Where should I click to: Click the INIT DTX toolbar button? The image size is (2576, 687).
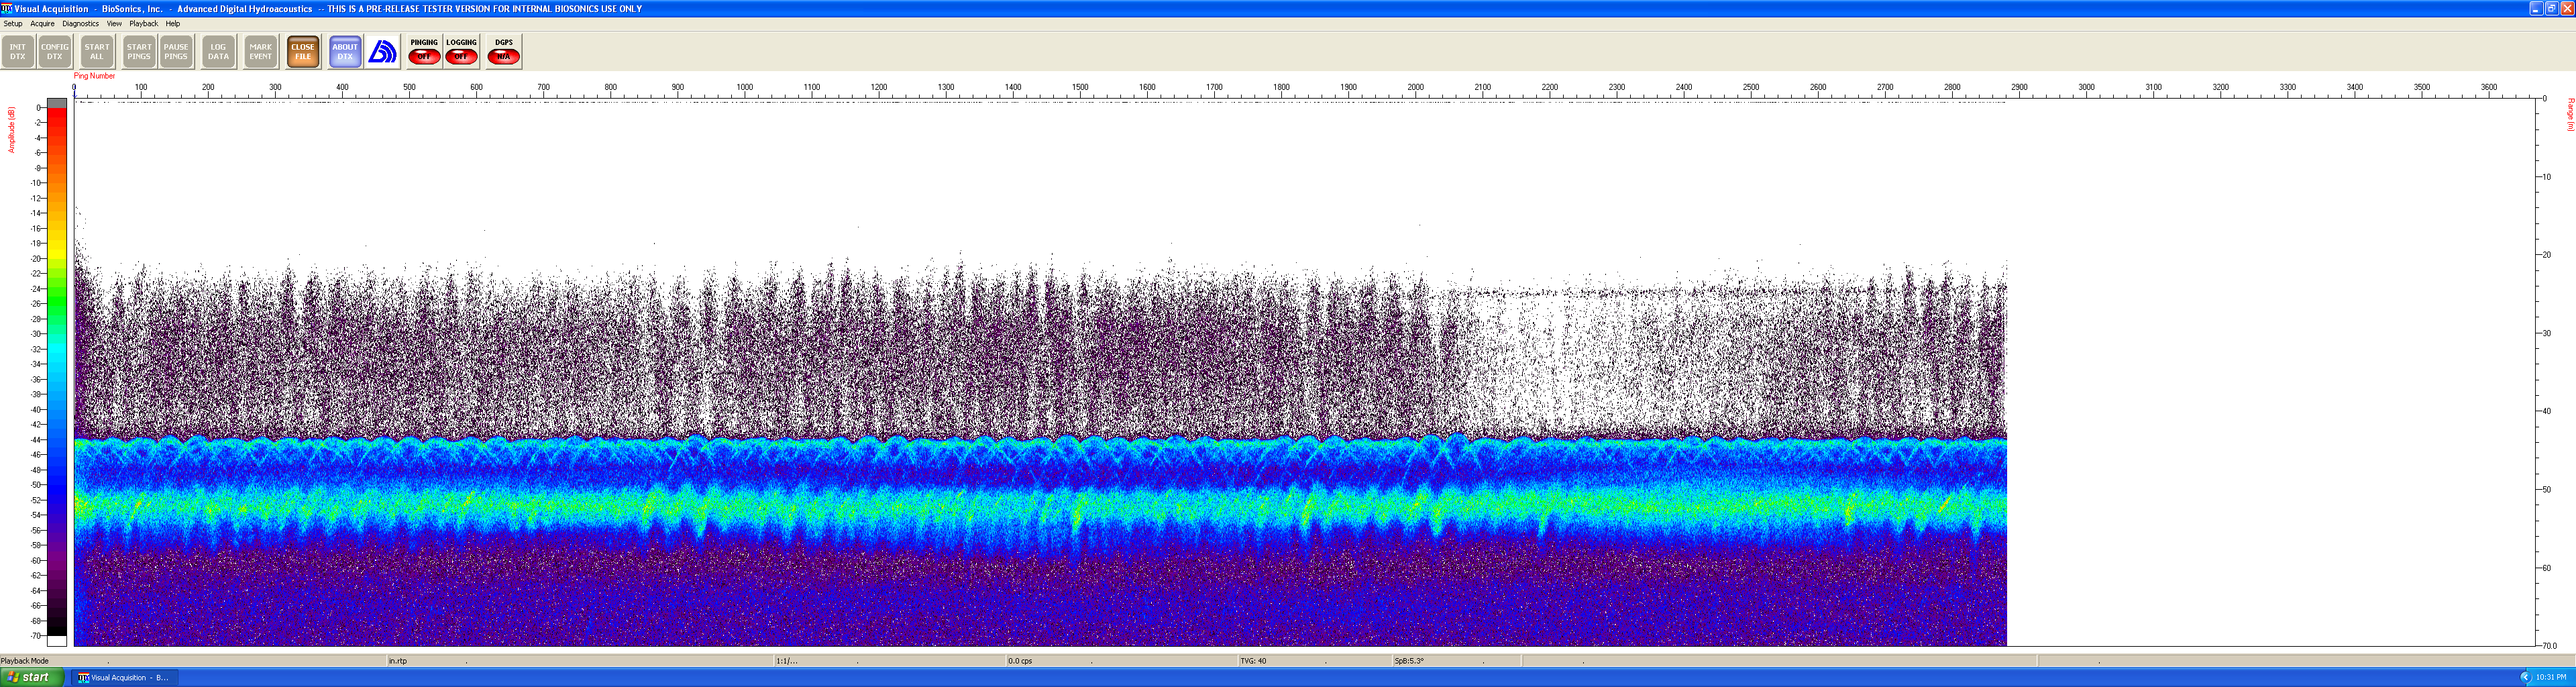pyautogui.click(x=18, y=52)
